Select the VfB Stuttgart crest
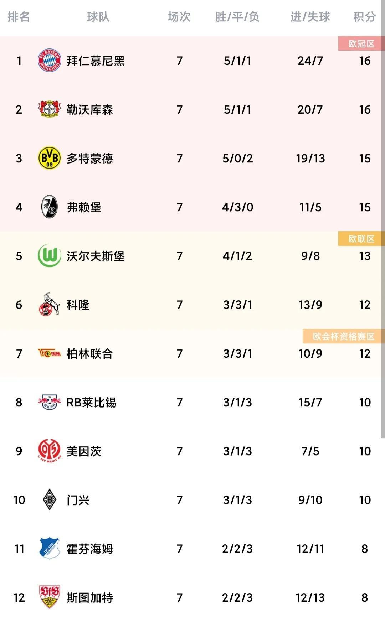This screenshot has height=622, width=385. pyautogui.click(x=50, y=597)
